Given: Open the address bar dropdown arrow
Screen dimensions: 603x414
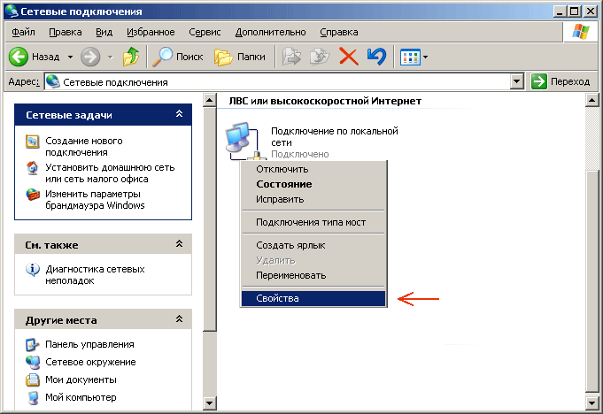Looking at the screenshot, I should pos(517,81).
